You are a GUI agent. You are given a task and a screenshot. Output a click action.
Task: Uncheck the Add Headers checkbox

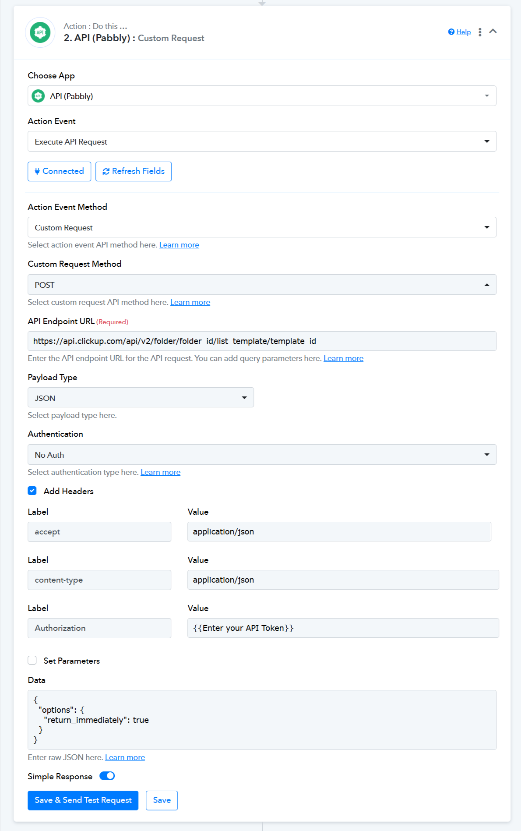click(x=32, y=491)
